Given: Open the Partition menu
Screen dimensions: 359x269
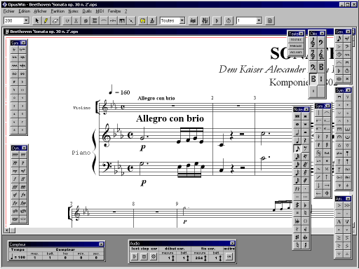Looking at the screenshot, I should point(57,11).
